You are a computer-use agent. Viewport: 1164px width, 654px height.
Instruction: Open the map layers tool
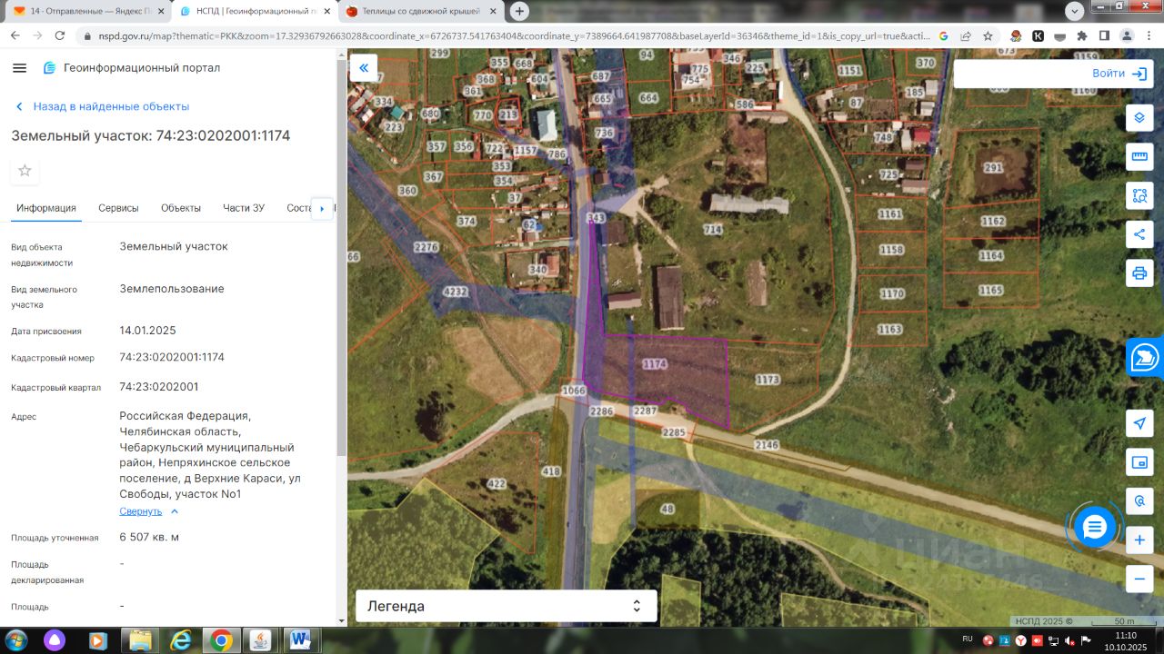tap(1139, 118)
